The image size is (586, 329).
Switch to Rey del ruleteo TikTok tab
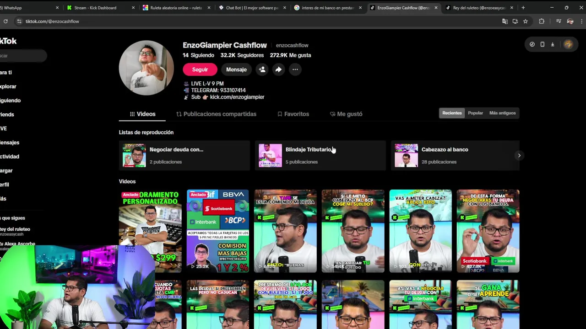(478, 8)
